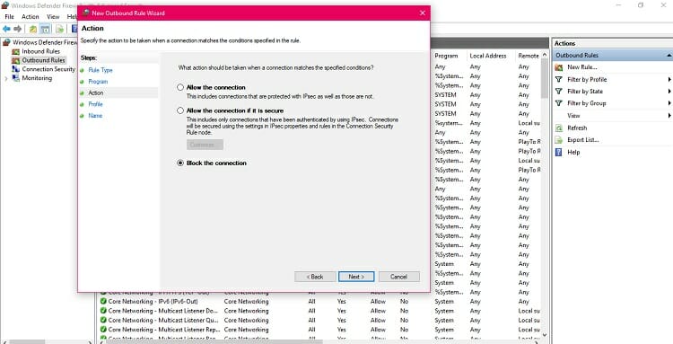Click the New Rule icon in Actions pane
Screen dimensions: 673x344
558,67
